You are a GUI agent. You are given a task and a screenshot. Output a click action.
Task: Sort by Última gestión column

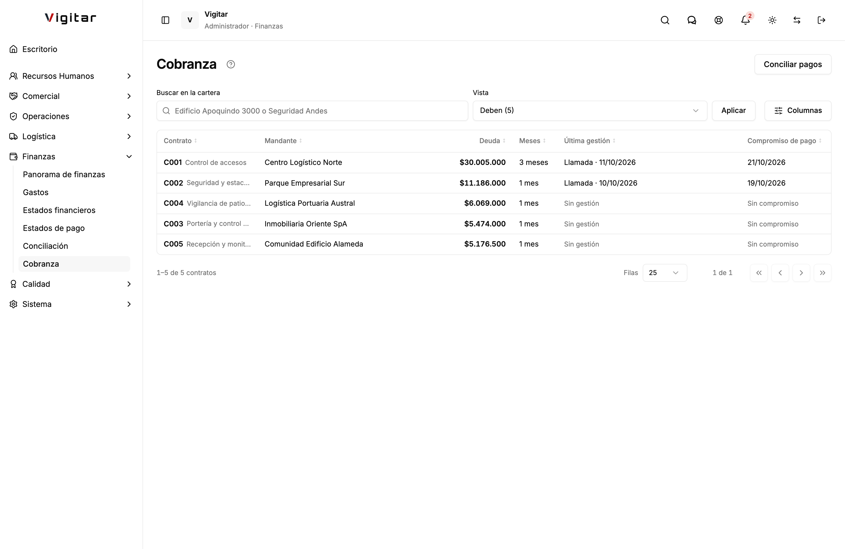(590, 141)
